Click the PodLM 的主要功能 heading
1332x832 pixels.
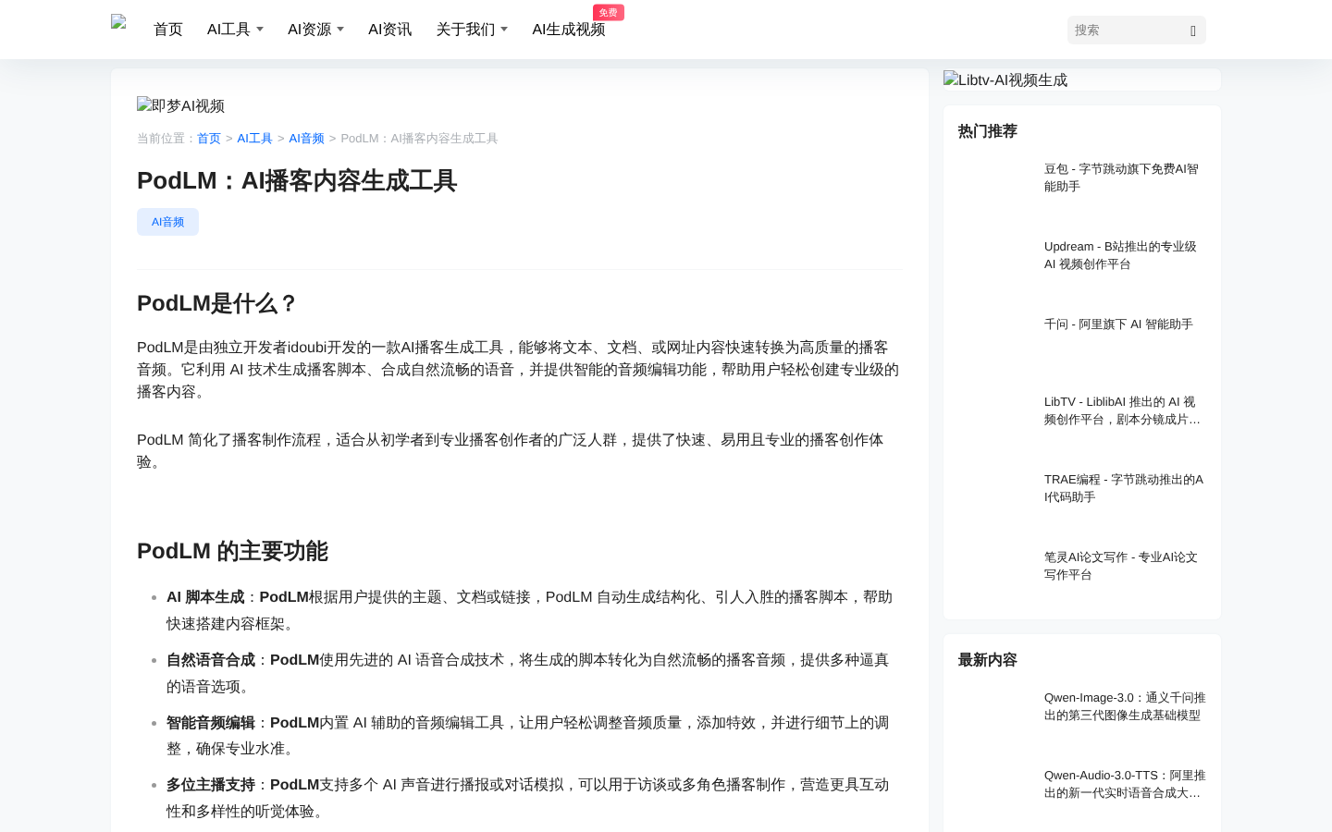232,551
